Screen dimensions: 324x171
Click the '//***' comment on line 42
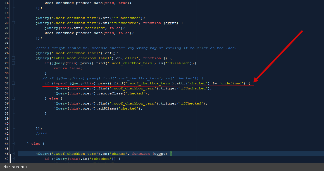[41, 134]
